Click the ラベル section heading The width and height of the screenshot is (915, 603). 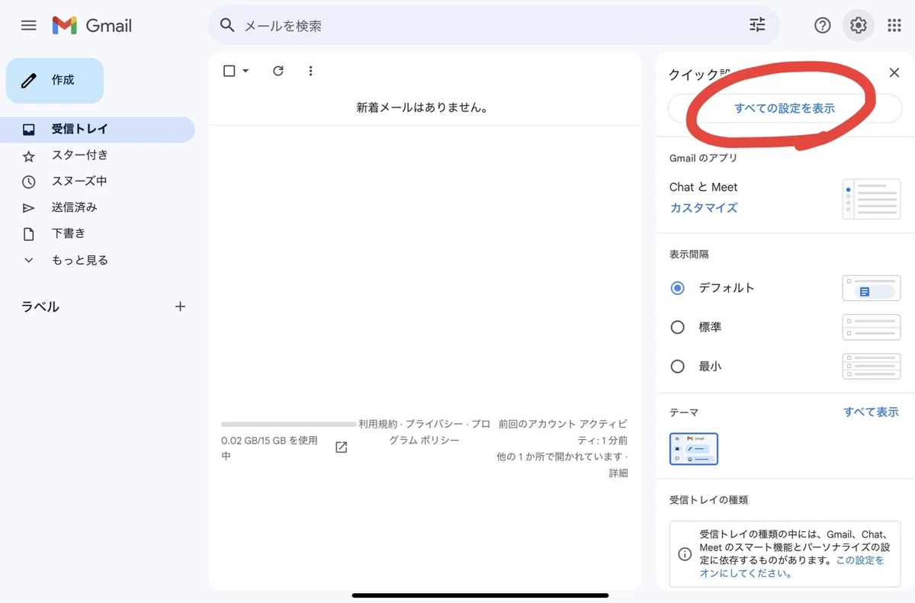pyautogui.click(x=40, y=306)
